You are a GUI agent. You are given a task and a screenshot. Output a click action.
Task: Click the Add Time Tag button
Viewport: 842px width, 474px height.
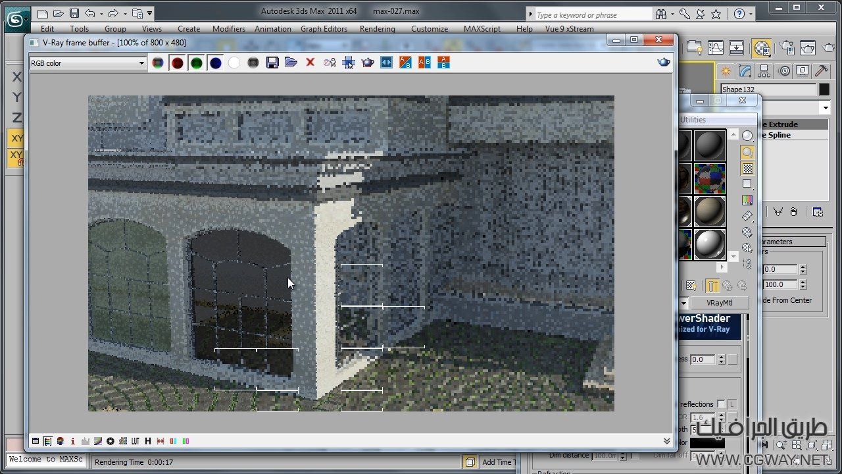pyautogui.click(x=497, y=462)
